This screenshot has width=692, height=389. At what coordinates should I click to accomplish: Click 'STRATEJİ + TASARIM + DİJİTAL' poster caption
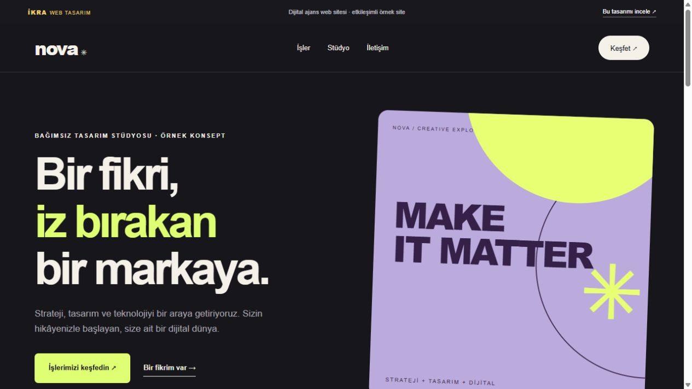pos(440,381)
